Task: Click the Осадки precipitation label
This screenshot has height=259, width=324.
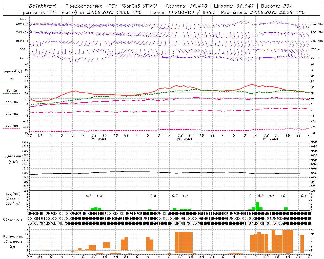Action: pyautogui.click(x=13, y=199)
